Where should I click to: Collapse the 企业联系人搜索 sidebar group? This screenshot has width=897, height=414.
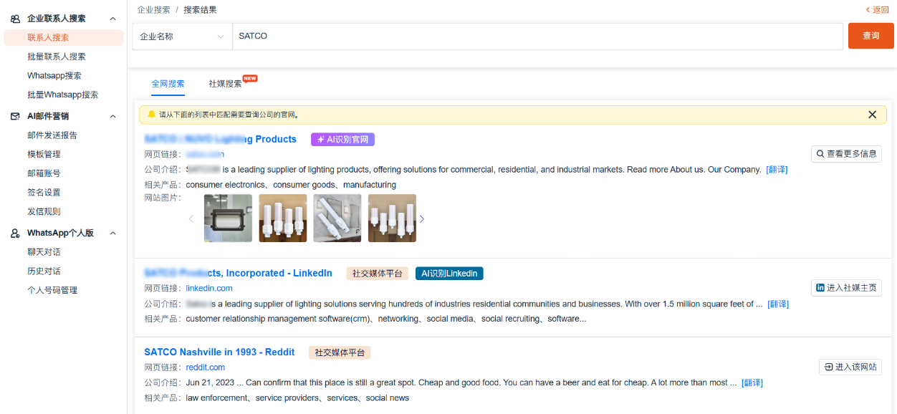click(x=112, y=19)
